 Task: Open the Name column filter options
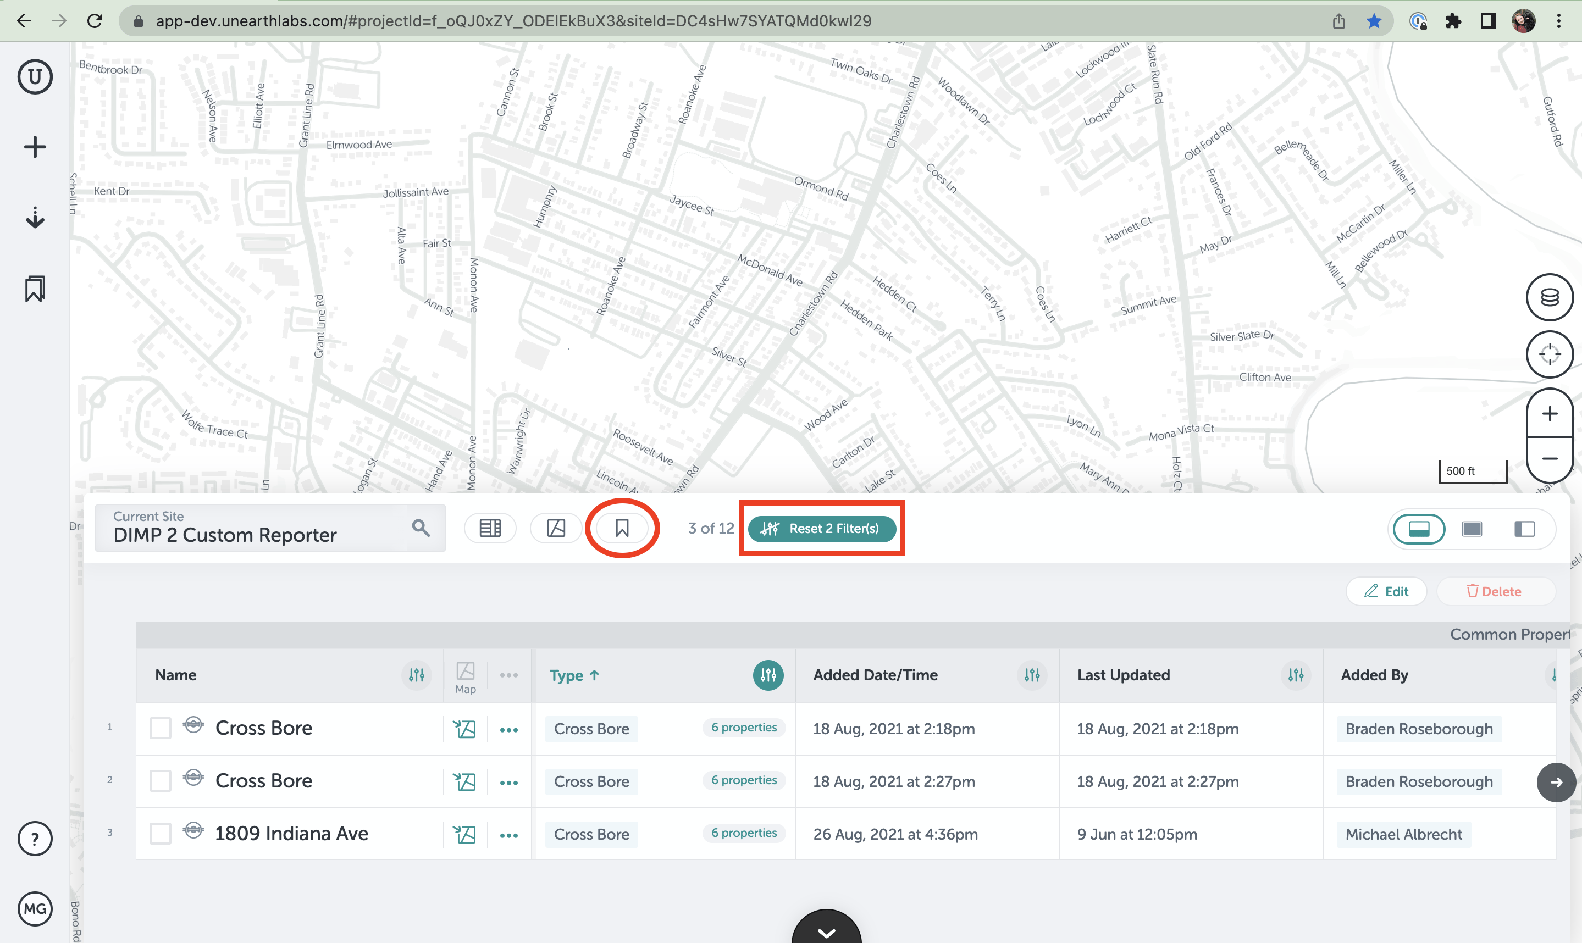click(416, 675)
